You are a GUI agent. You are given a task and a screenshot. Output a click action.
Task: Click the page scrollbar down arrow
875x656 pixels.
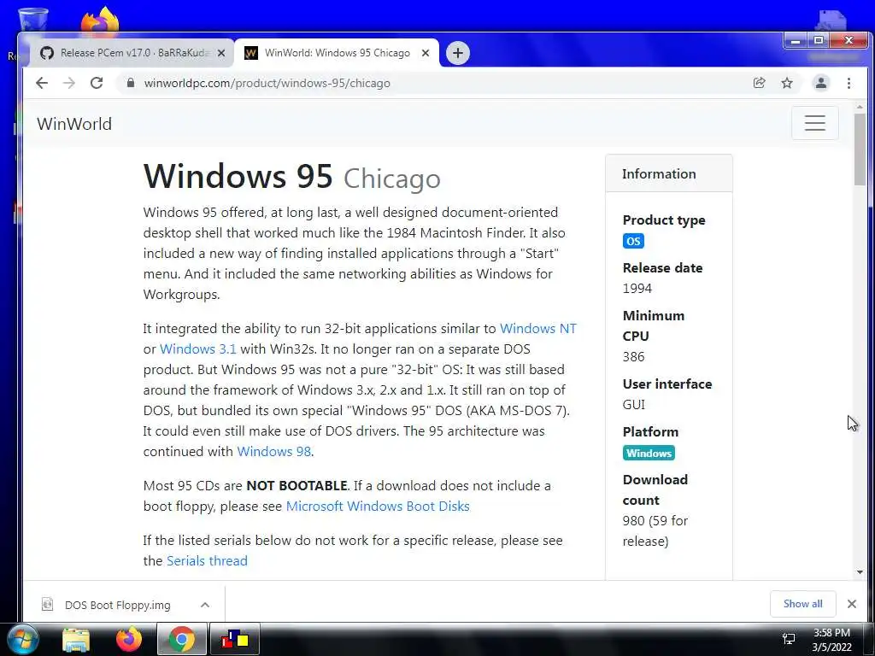click(x=860, y=572)
